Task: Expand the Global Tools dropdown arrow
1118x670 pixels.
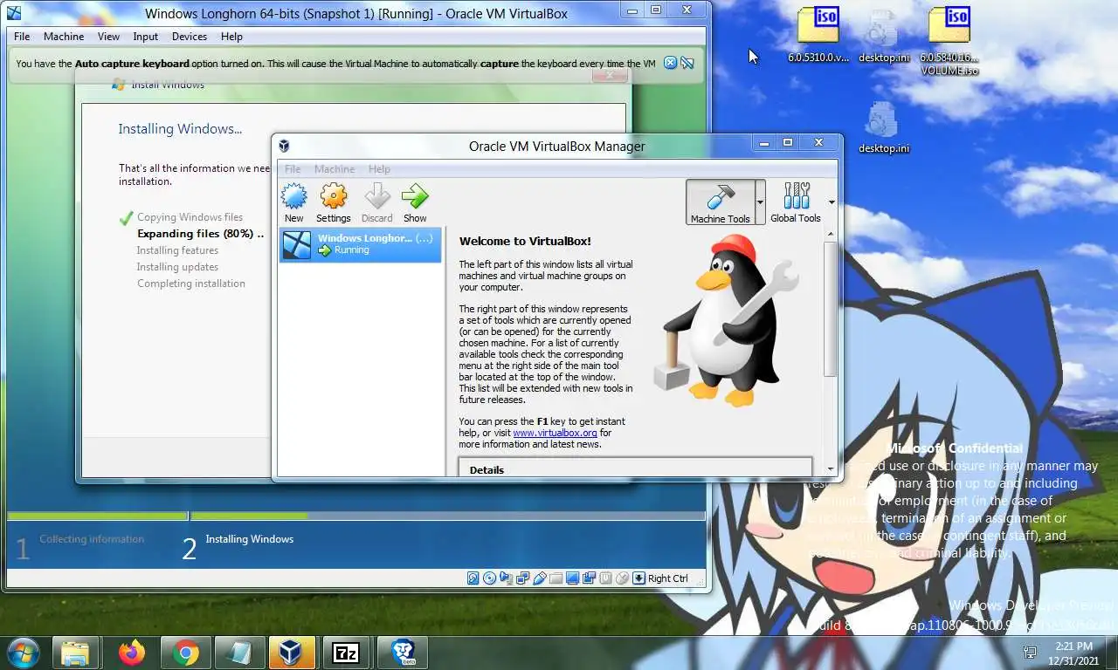Action: click(831, 202)
